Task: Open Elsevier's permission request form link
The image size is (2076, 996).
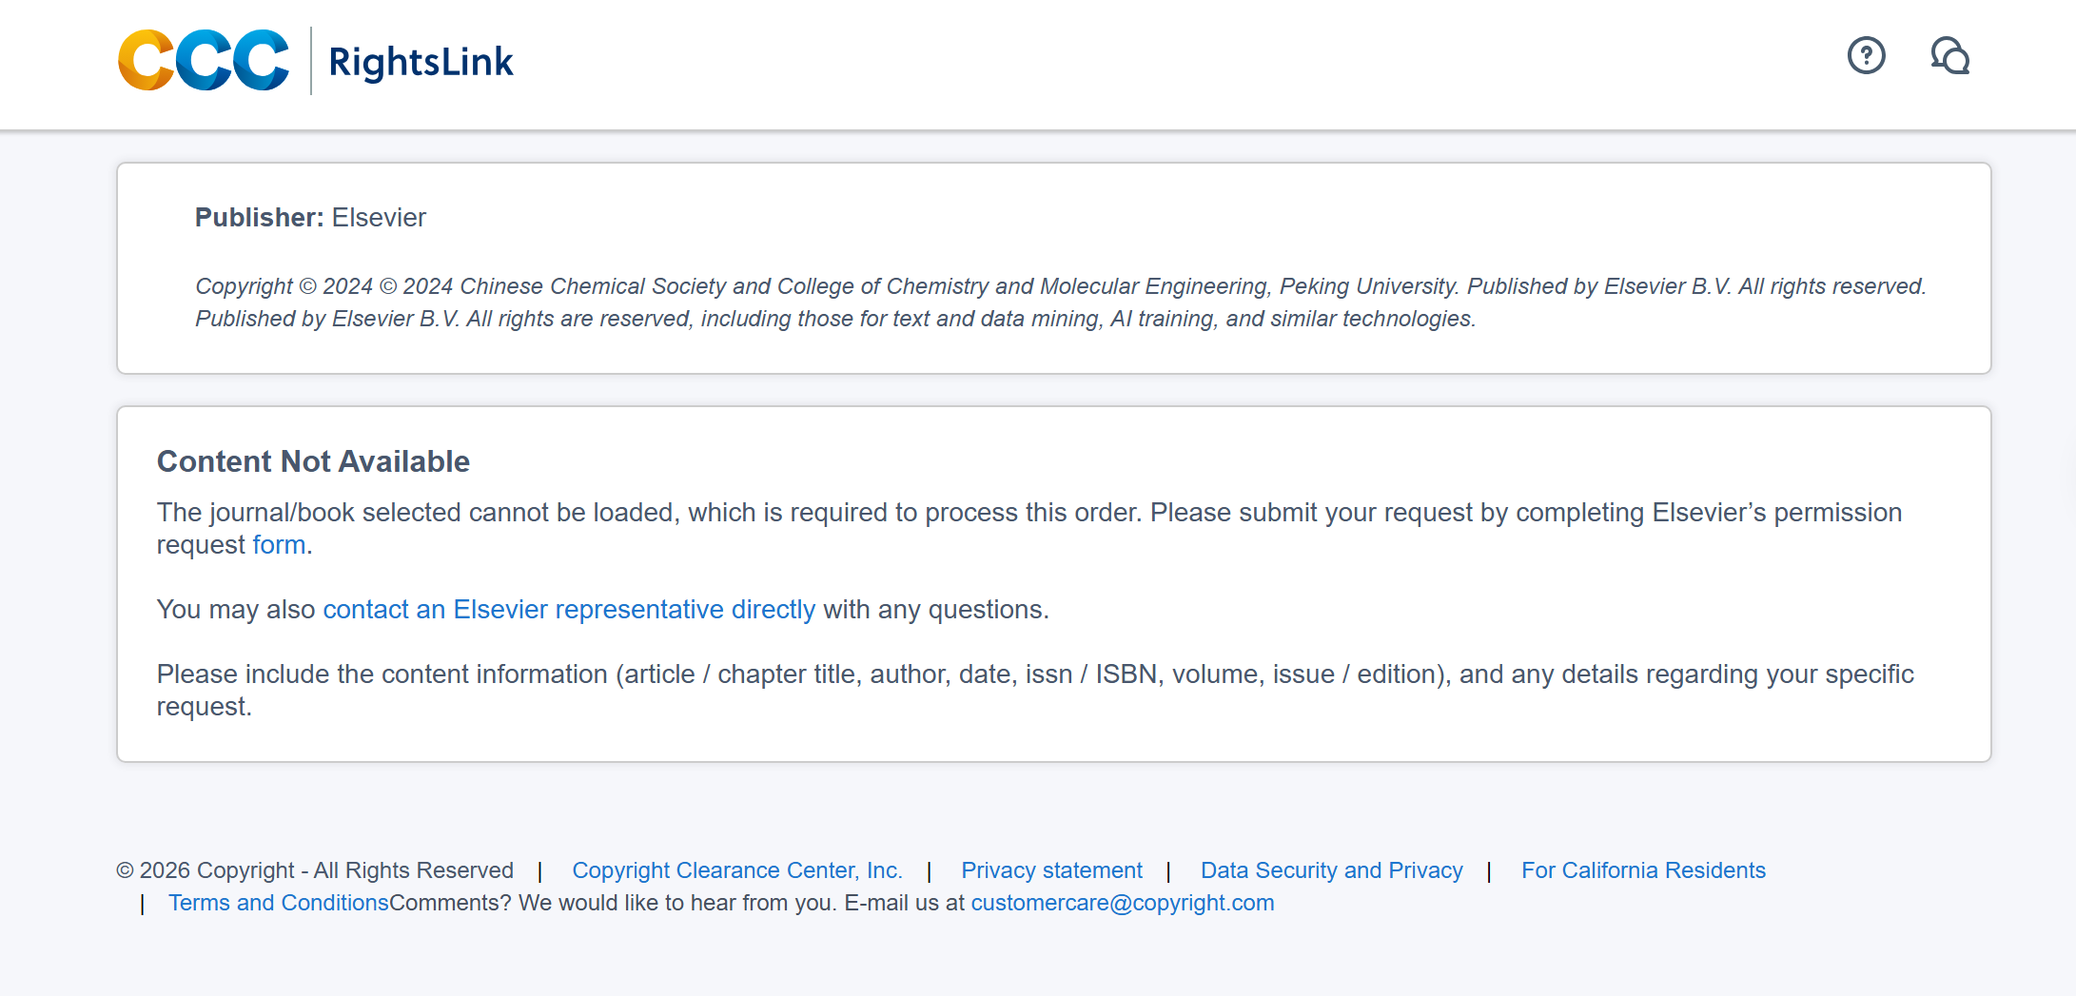Action: pyautogui.click(x=279, y=545)
